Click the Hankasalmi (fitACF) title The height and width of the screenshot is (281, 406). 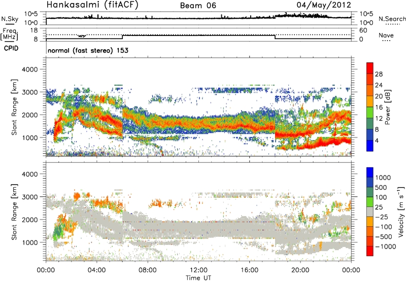tap(92, 5)
